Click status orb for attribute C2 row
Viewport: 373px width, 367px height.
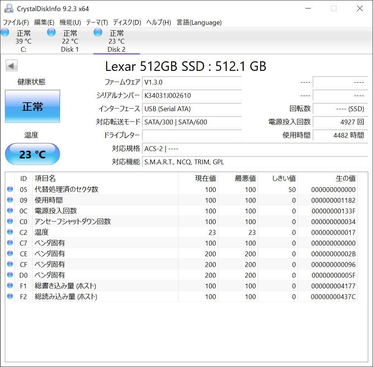[10, 232]
